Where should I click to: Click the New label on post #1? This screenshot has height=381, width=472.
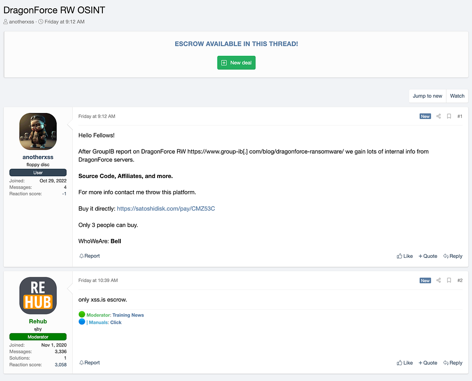425,116
